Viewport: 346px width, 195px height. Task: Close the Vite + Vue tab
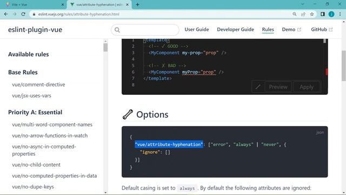click(63, 4)
